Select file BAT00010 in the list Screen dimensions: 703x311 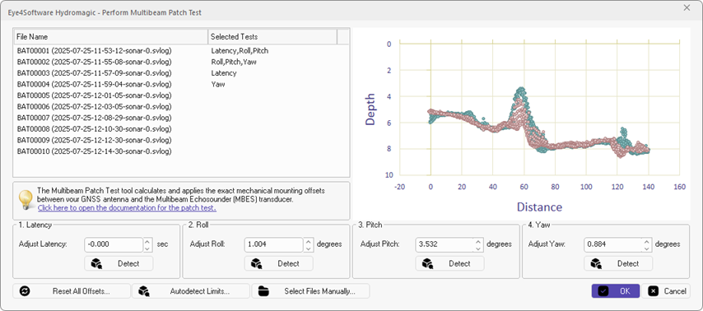pos(94,151)
